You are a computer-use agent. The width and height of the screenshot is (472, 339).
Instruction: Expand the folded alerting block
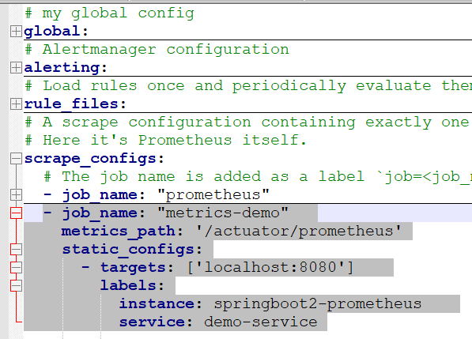point(16,67)
